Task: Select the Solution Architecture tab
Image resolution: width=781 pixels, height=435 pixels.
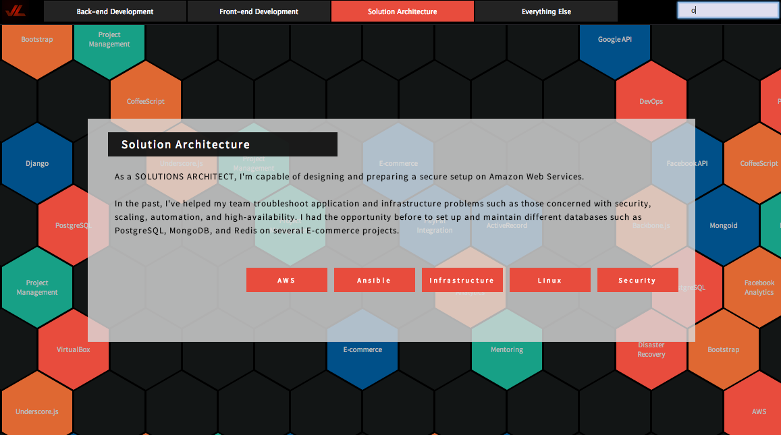Action: point(402,11)
